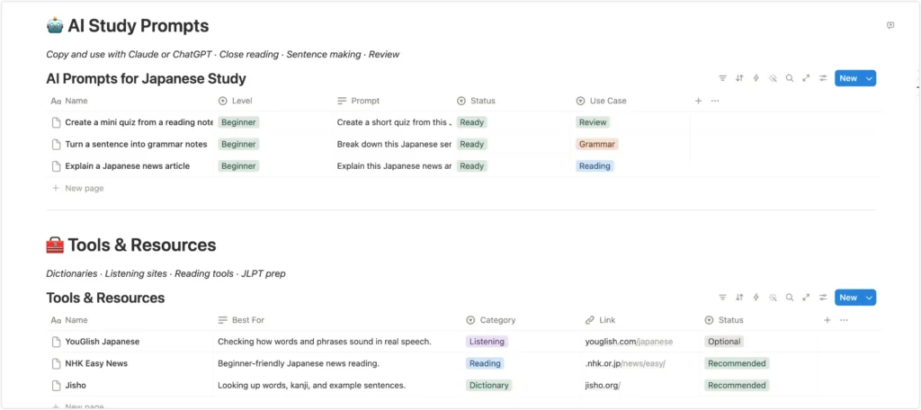Open filter icon in Tools & Resources toolbar
The width and height of the screenshot is (921, 410).
pos(722,298)
